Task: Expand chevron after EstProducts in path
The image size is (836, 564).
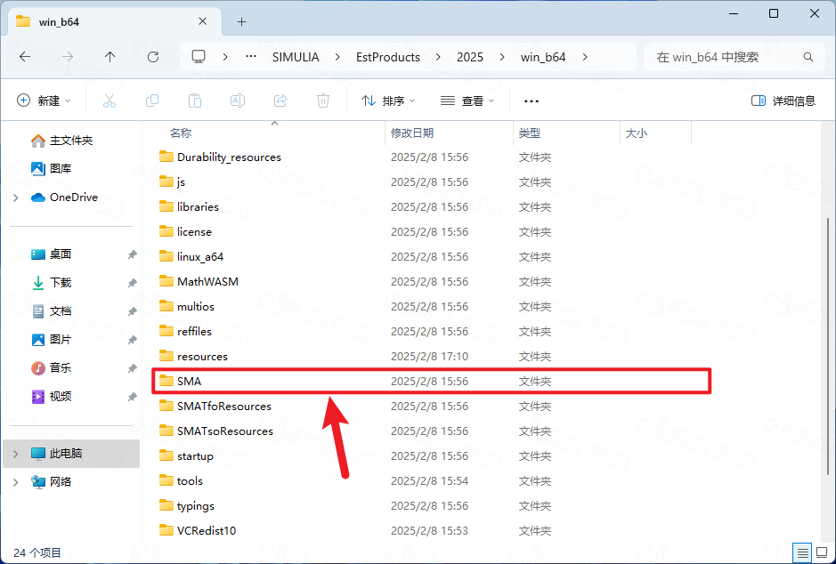Action: [x=438, y=57]
